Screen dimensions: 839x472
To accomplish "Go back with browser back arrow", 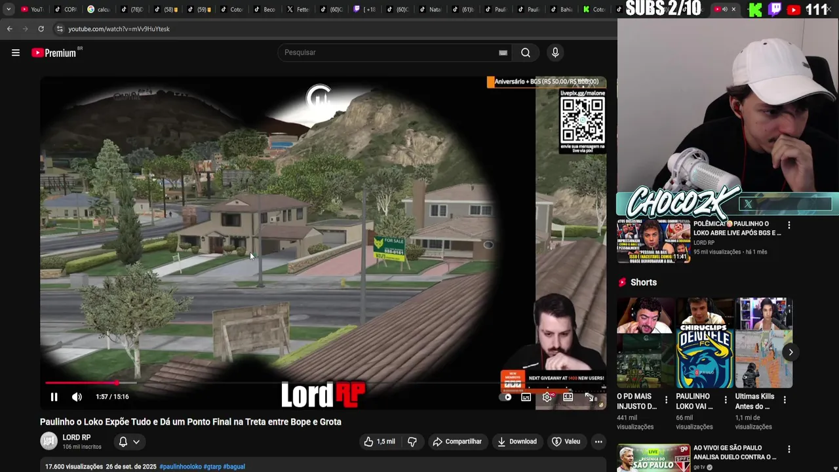I will point(9,29).
